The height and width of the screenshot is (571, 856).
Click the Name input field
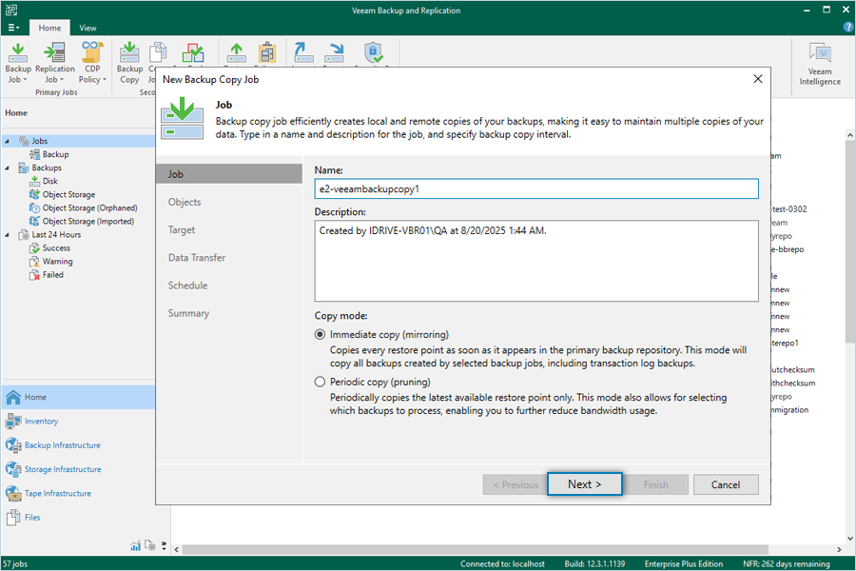536,189
